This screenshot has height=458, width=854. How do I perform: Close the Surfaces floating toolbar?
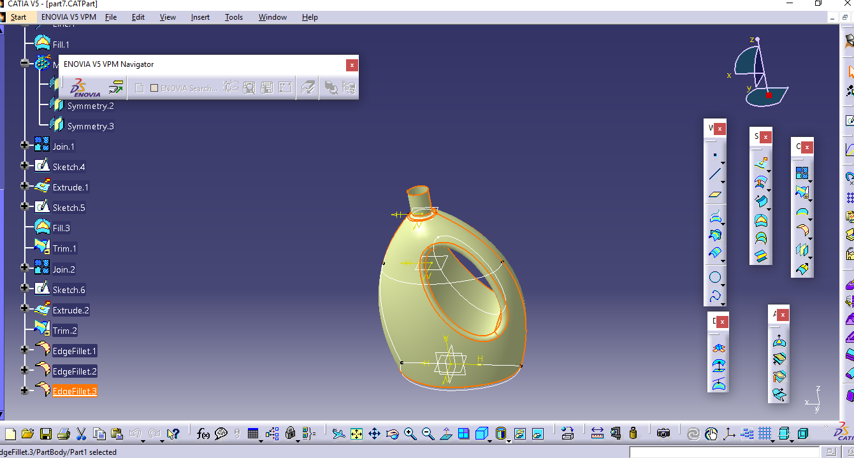pos(765,137)
